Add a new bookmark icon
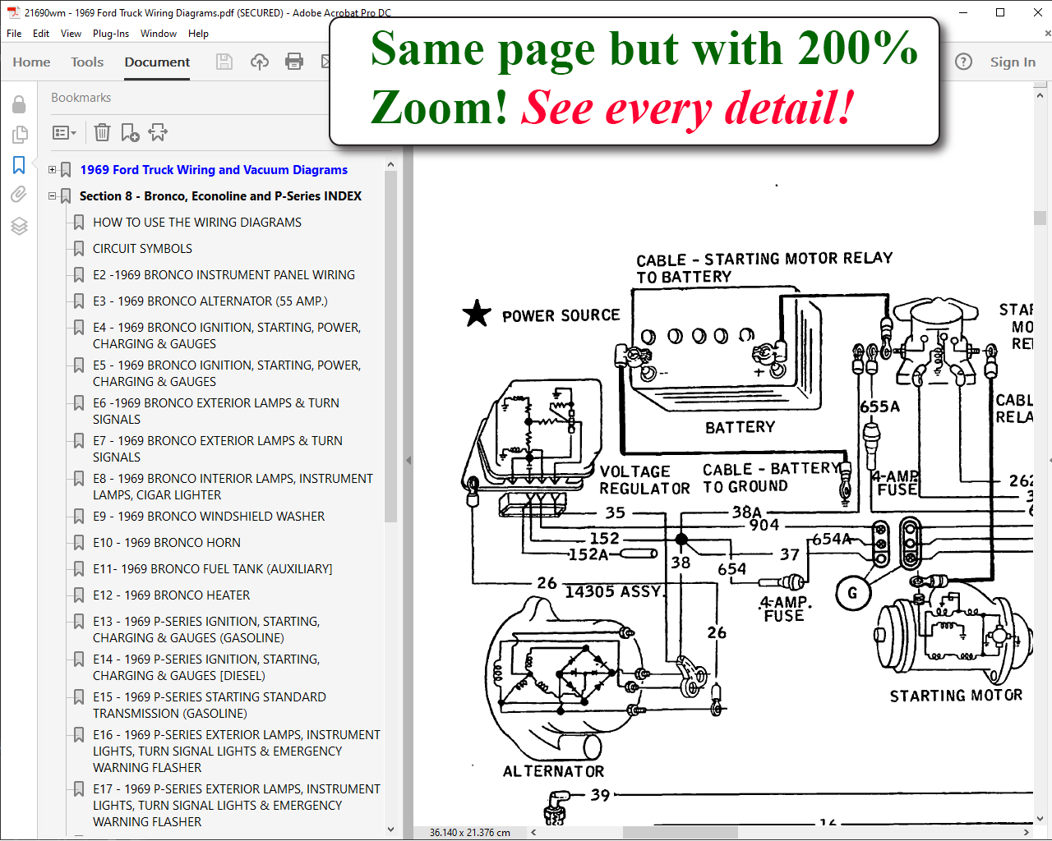 tap(130, 132)
